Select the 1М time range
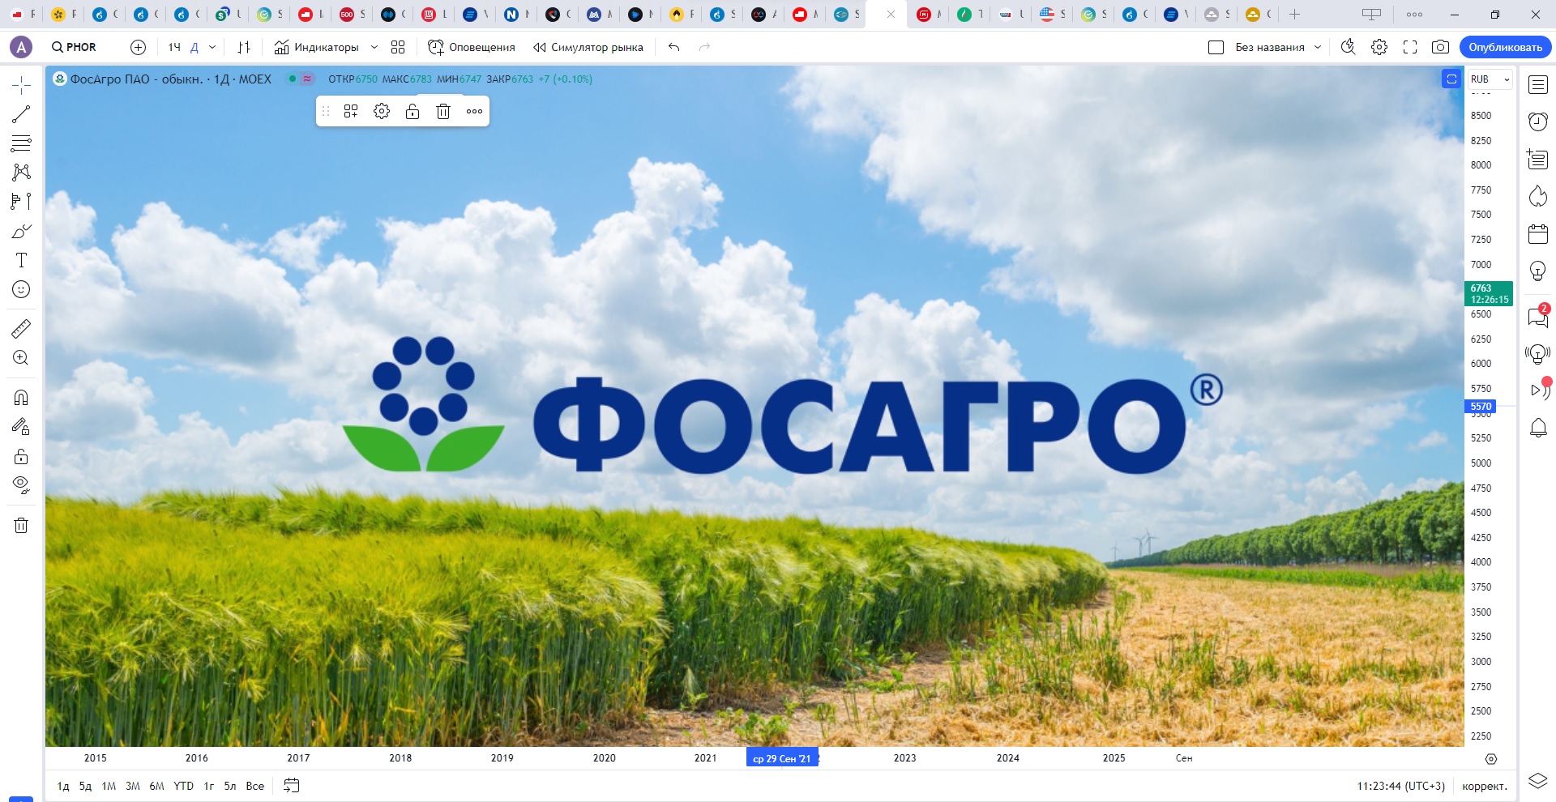Screen dimensions: 1556x802 (109, 786)
